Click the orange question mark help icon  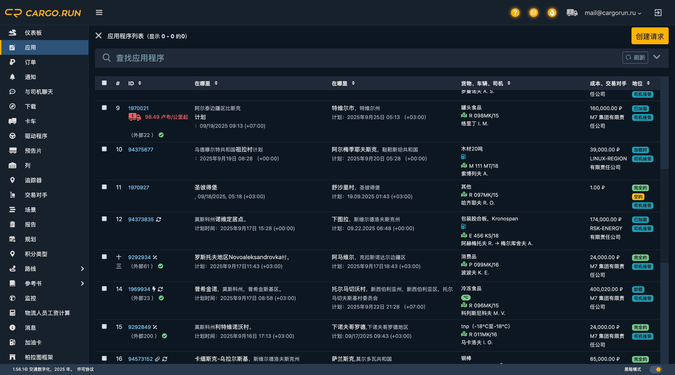click(515, 13)
